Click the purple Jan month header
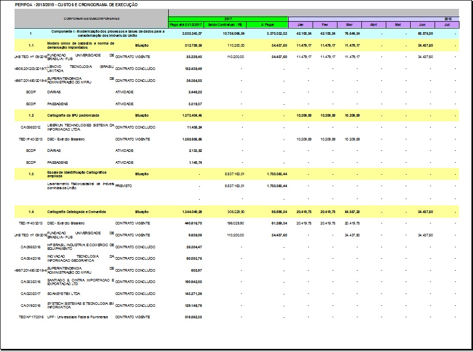 300,25
